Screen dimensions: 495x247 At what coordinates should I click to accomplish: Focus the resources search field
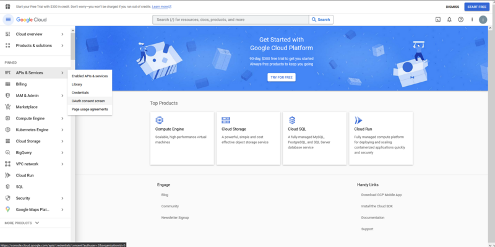click(x=230, y=20)
